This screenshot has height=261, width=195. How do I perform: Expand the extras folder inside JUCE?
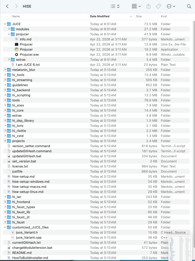(x=9, y=59)
